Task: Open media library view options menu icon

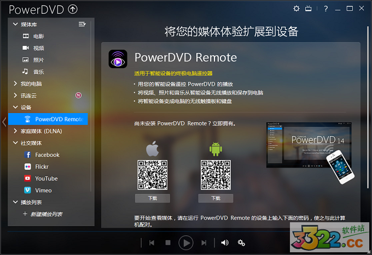Action: pos(82,24)
